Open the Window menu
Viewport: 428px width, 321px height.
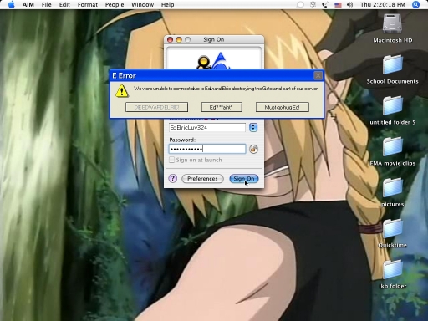[142, 4]
